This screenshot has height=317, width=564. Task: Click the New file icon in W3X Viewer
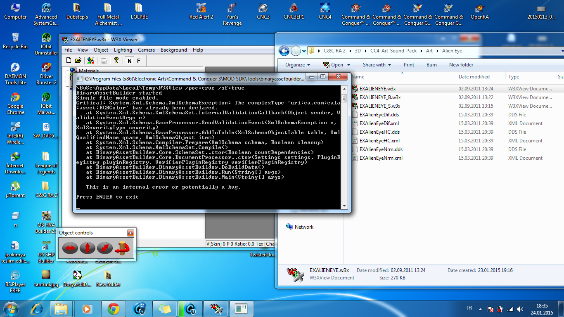pos(69,61)
